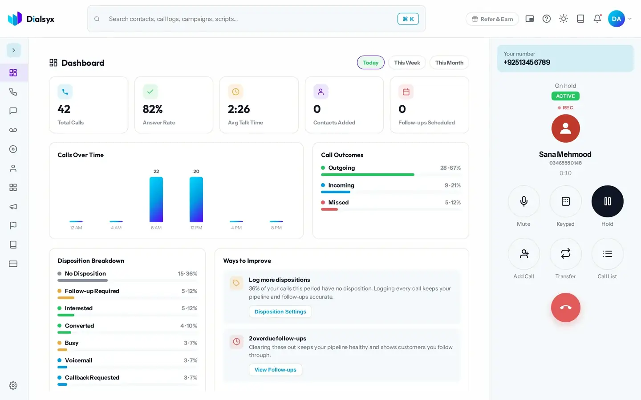Transfer the current call
641x400 pixels.
pyautogui.click(x=566, y=254)
